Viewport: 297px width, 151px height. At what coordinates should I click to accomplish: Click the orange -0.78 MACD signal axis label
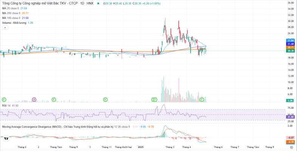[291, 142]
